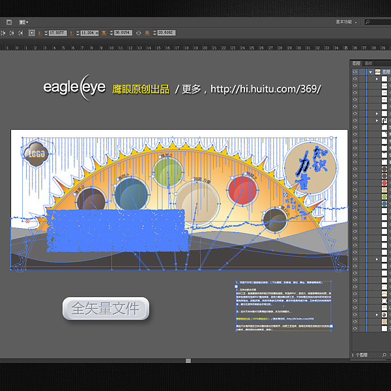Viewport: 391px width, 391px height.
Task: Select the blue circle layer thumbnail
Action: click(x=384, y=204)
